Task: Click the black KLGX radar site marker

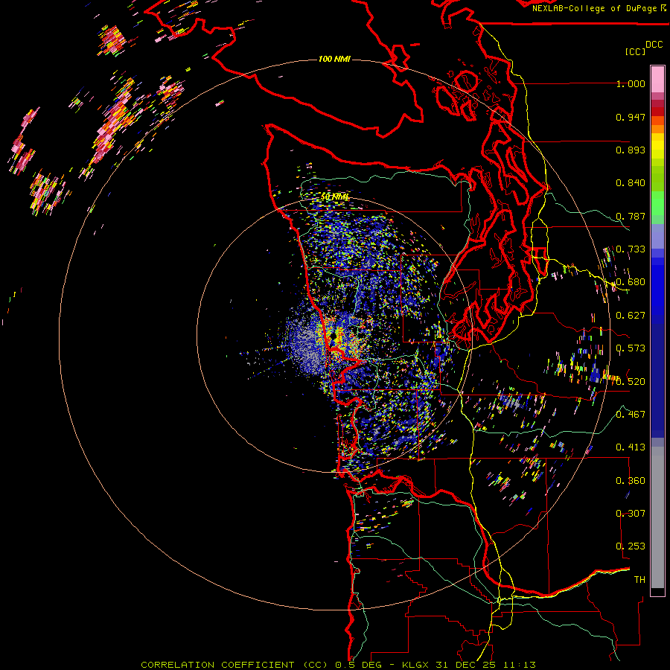Action: (x=334, y=336)
